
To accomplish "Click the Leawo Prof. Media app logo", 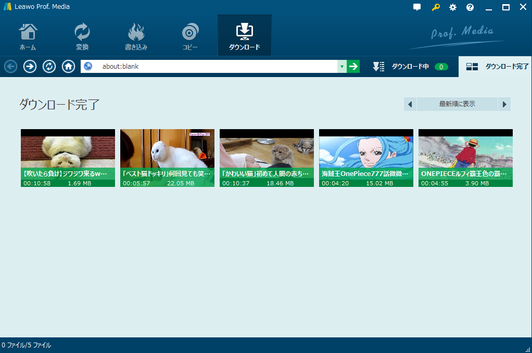I will [x=7, y=6].
